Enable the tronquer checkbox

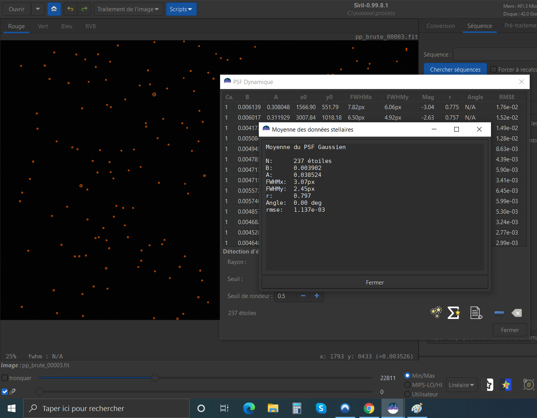point(5,378)
